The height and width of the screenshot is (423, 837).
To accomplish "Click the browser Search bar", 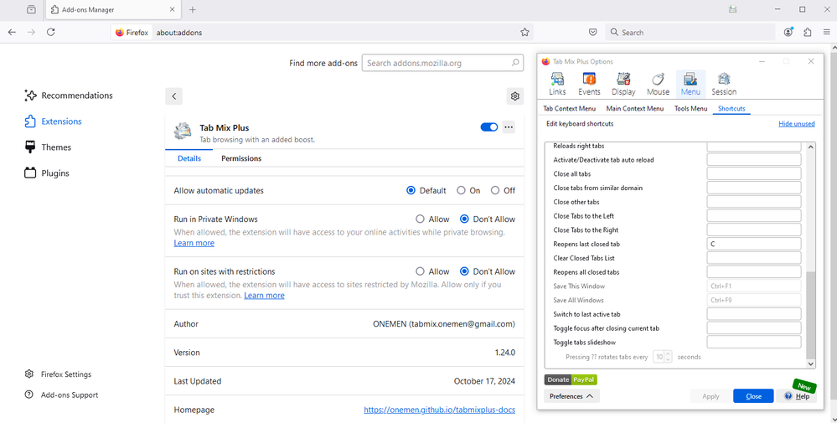I will click(x=690, y=33).
